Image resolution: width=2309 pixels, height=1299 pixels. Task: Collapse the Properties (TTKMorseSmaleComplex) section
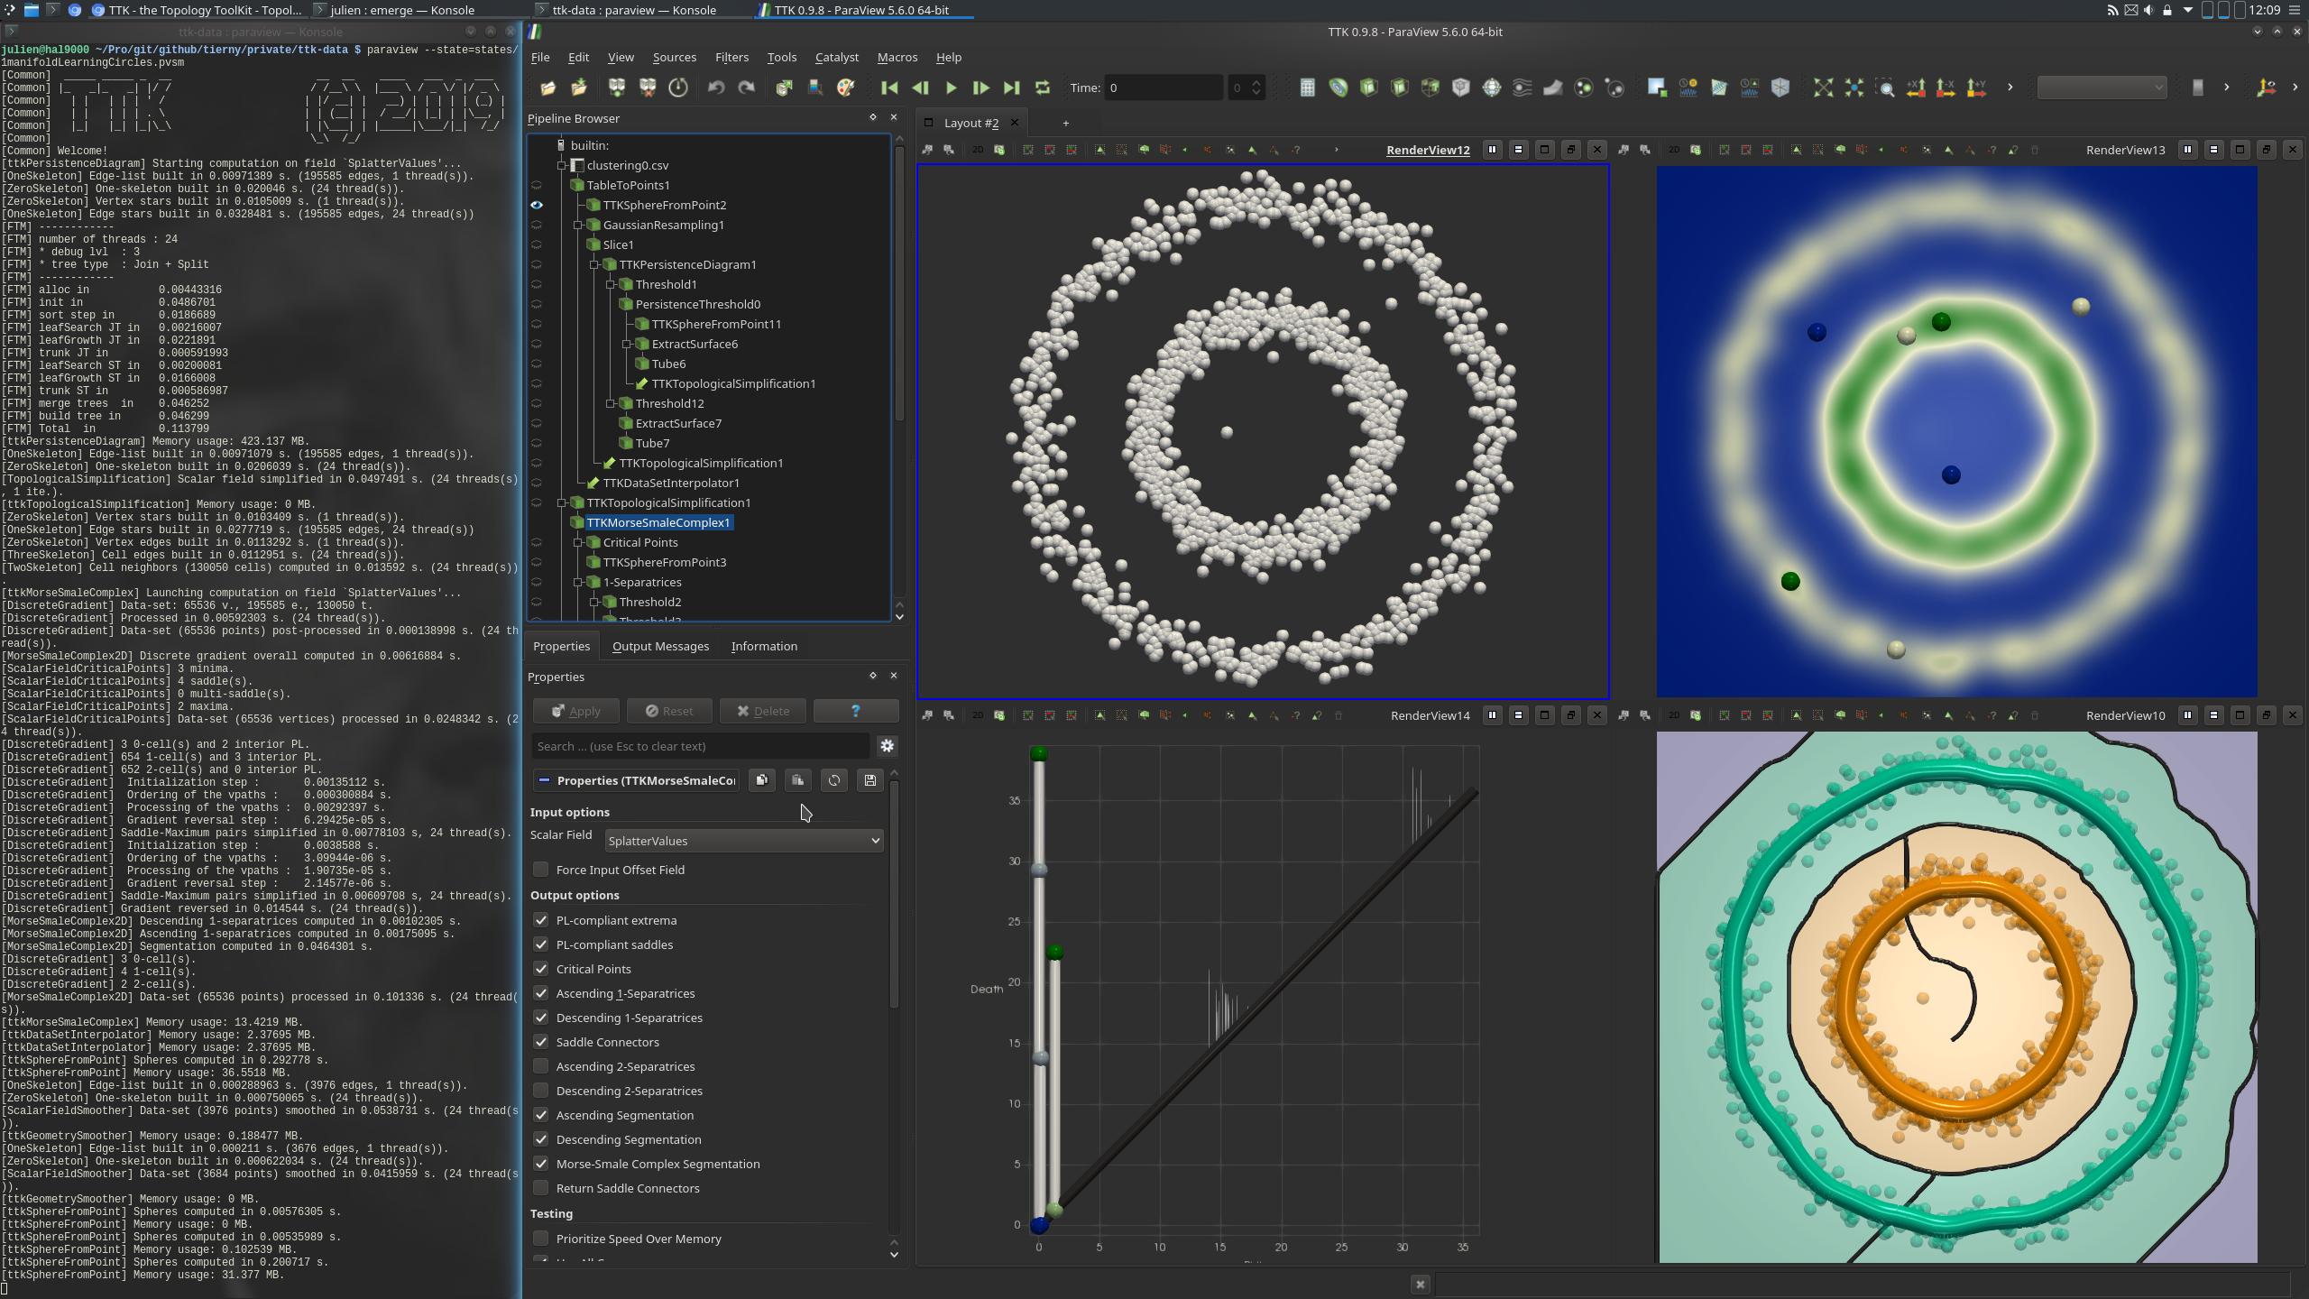[x=544, y=780]
